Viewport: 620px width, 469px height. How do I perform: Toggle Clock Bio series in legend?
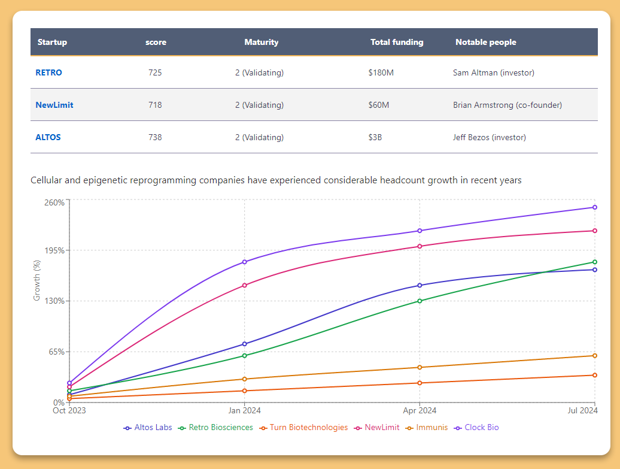476,428
